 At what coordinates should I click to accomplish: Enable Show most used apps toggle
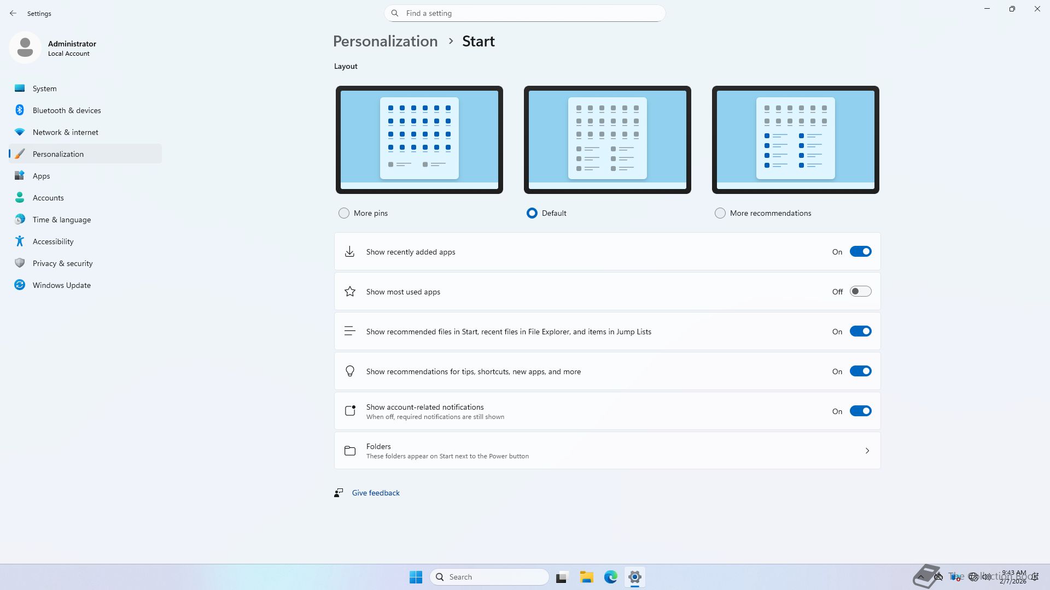[860, 292]
